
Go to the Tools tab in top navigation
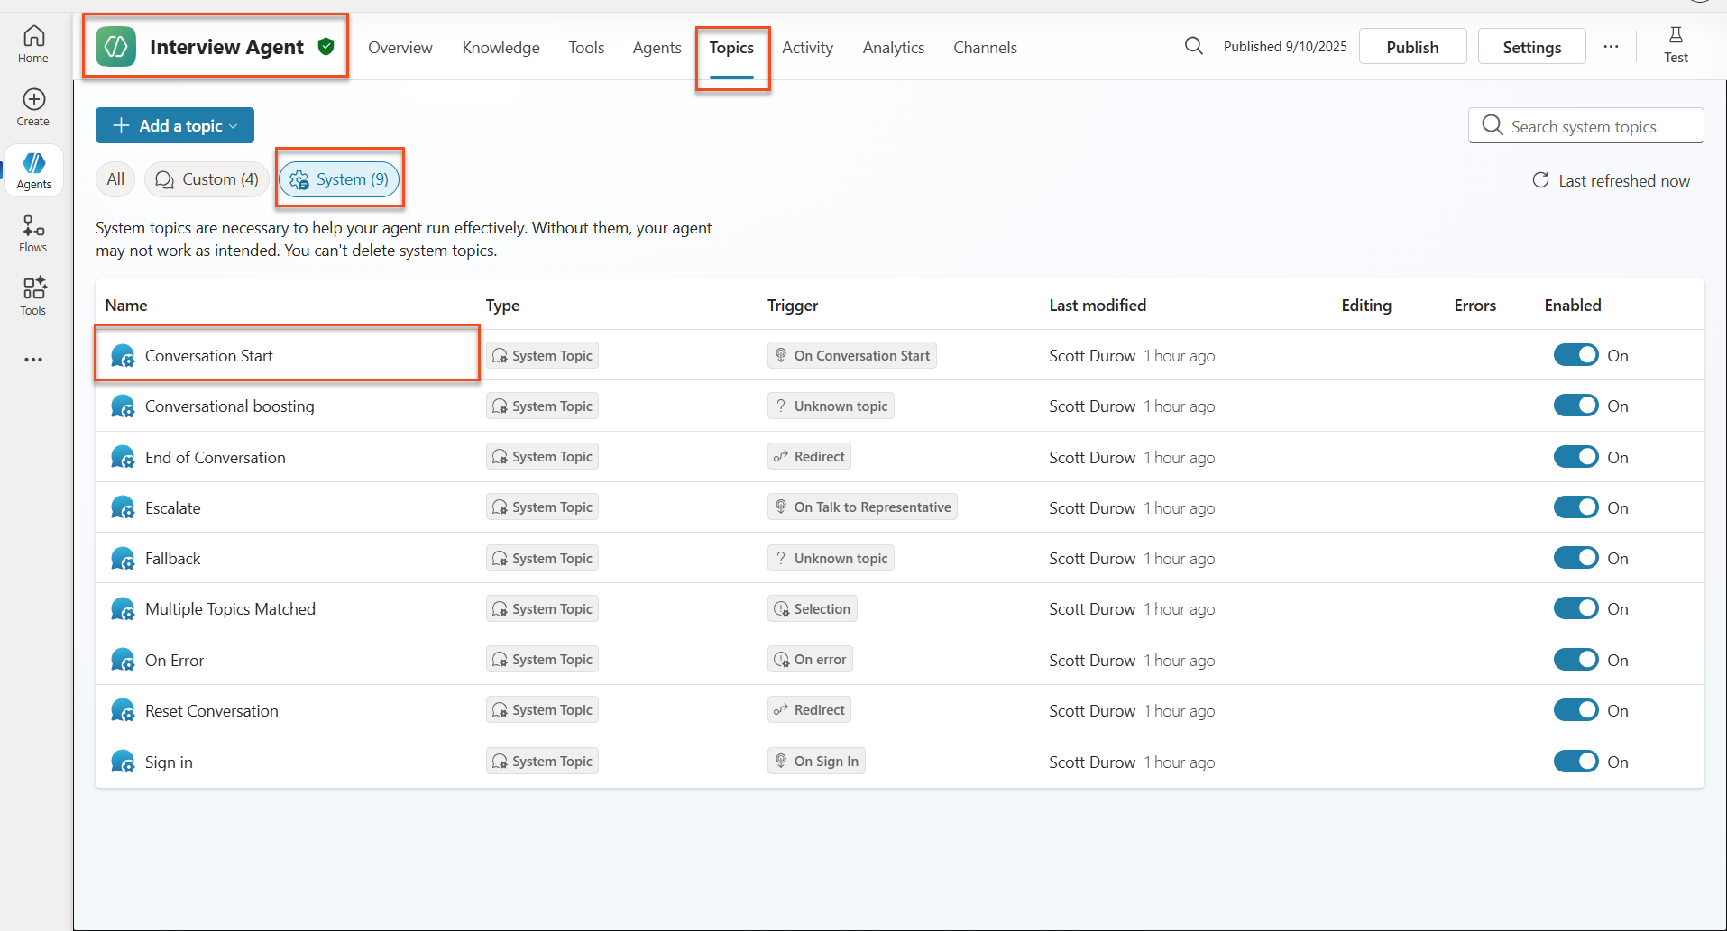coord(586,48)
